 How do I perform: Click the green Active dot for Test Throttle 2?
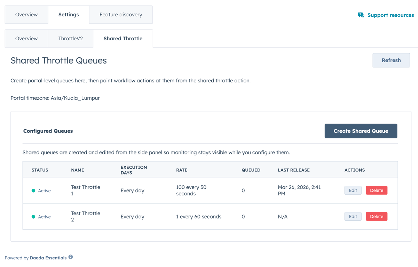[33, 216]
